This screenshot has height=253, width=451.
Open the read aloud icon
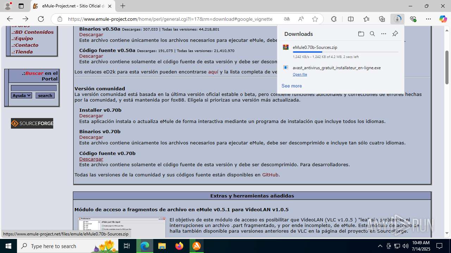(x=301, y=19)
